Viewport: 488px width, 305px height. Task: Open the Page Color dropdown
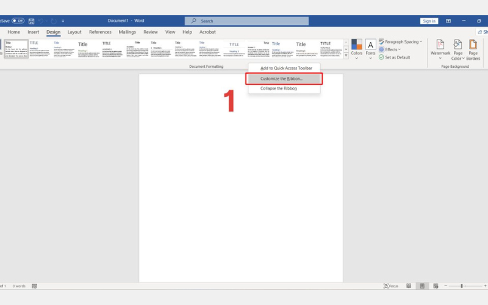tap(457, 49)
